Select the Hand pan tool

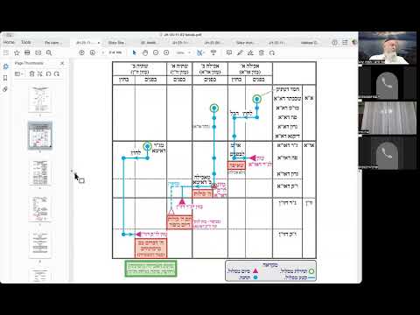(x=145, y=52)
